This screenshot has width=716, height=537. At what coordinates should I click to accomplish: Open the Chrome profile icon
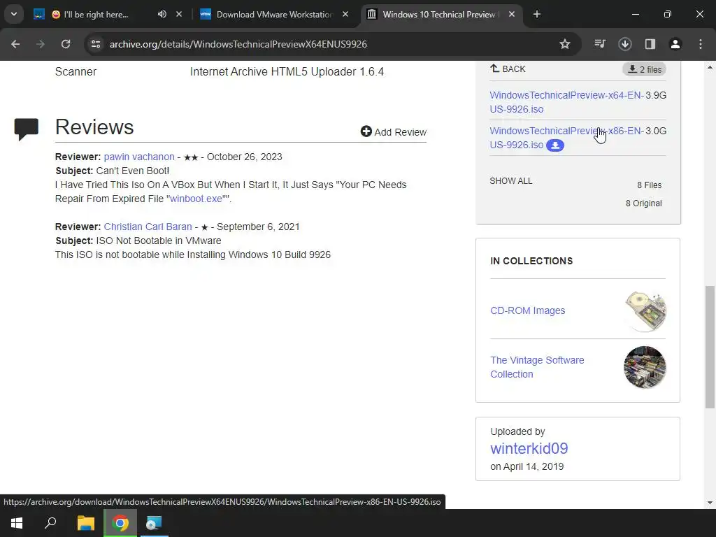(675, 44)
